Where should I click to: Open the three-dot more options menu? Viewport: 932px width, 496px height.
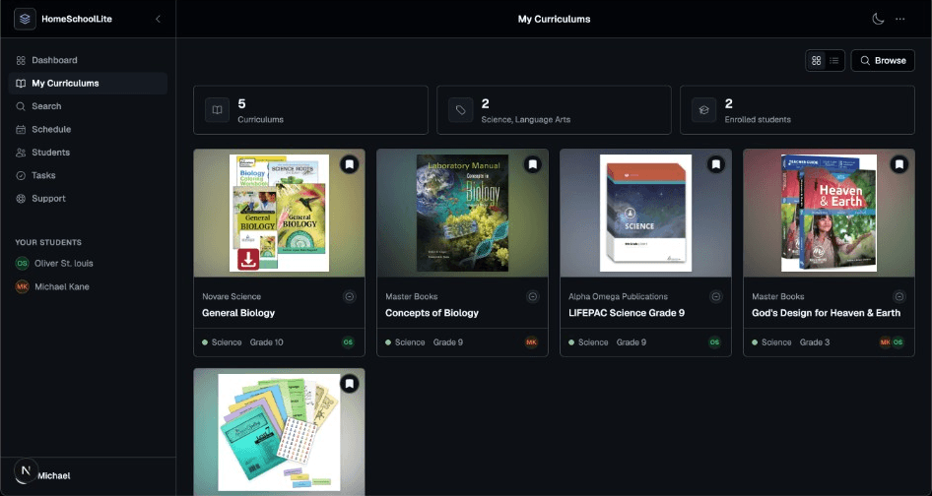click(900, 19)
